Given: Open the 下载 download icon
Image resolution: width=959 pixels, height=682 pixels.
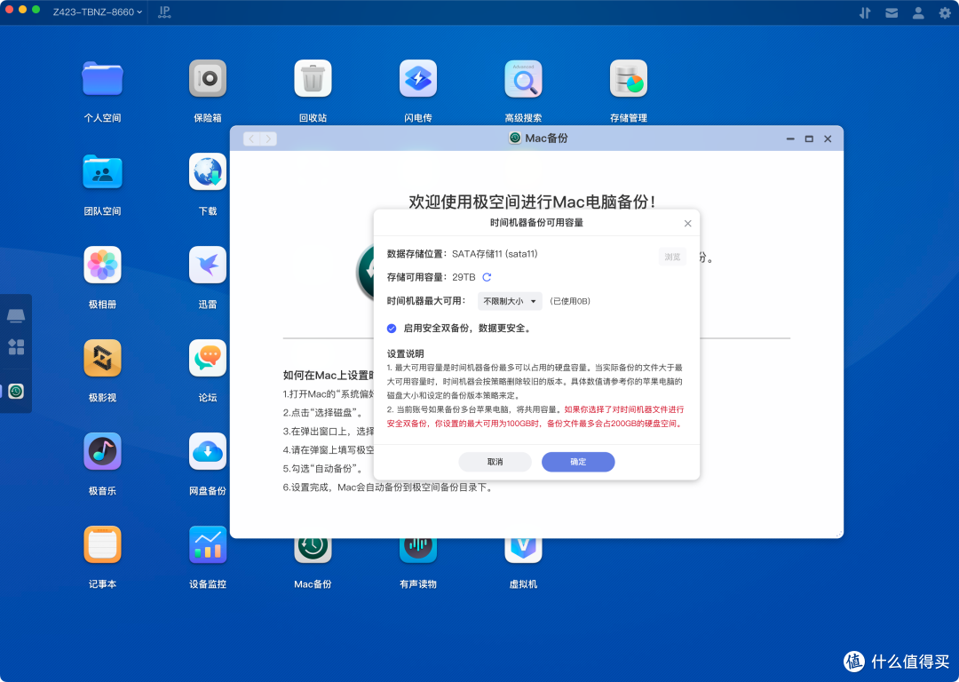Looking at the screenshot, I should click(x=207, y=172).
